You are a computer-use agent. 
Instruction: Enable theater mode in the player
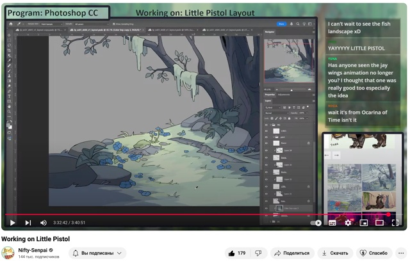pos(379,223)
